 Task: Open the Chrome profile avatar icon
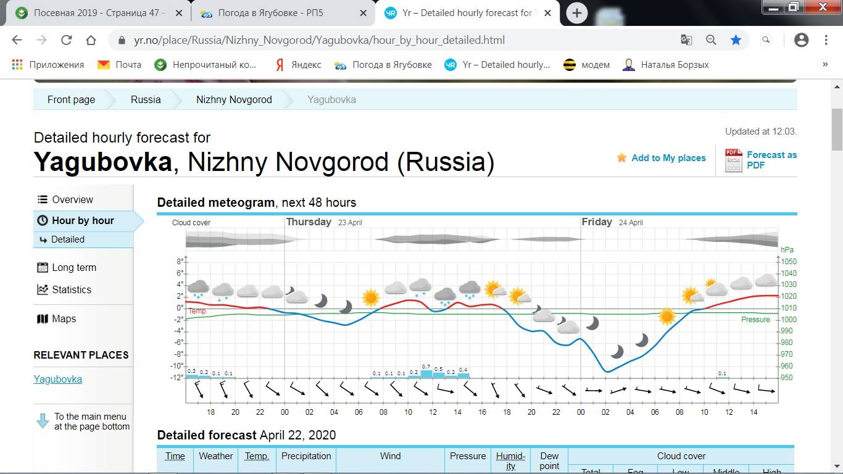[x=801, y=40]
